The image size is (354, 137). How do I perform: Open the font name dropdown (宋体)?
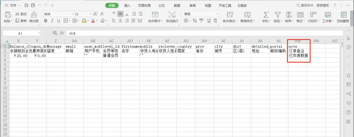click(72, 14)
